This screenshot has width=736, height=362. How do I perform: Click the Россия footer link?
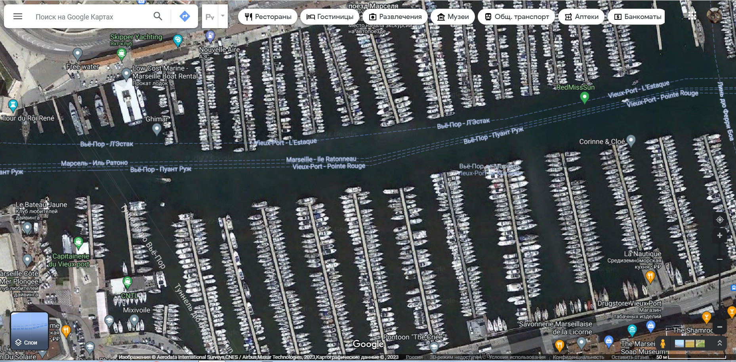pos(414,357)
